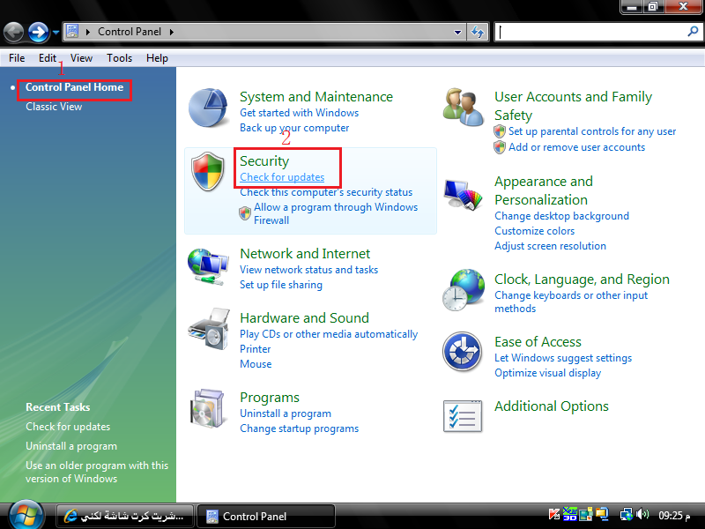
Task: Click the search magnifier icon
Action: click(x=693, y=32)
